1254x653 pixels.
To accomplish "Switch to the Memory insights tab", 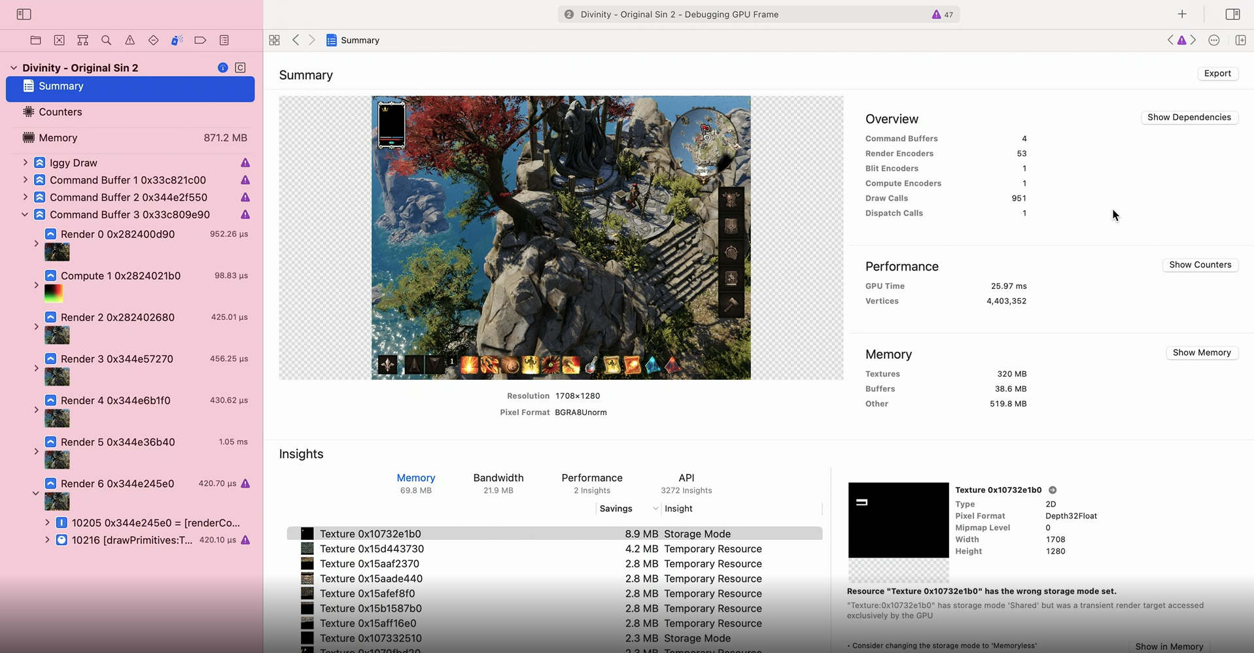I will 416,484.
